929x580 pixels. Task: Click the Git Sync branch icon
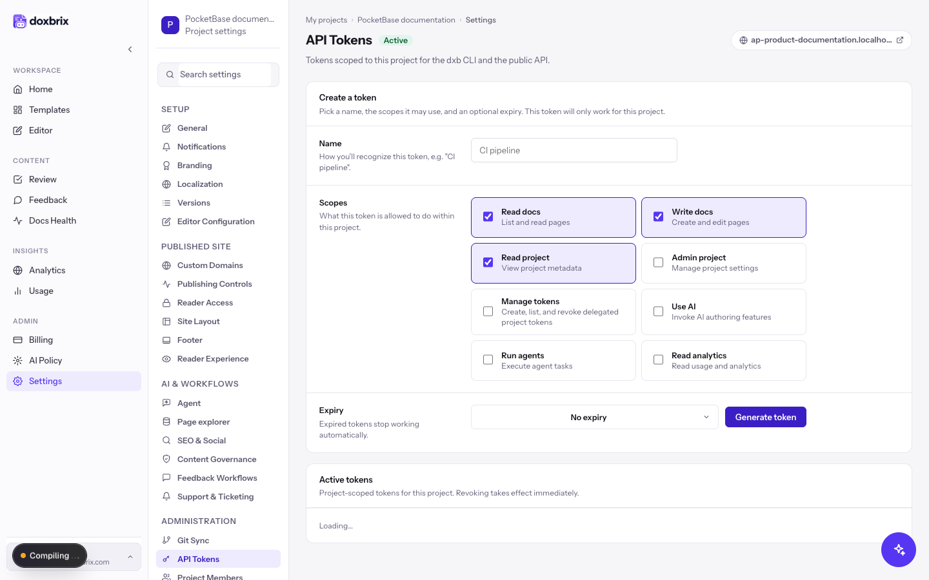click(166, 541)
